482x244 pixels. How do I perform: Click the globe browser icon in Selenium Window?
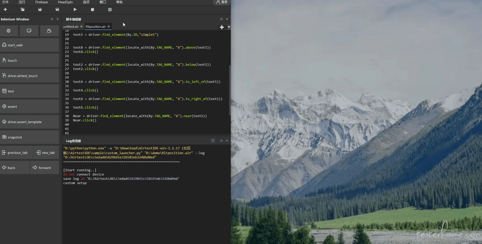coord(9,31)
